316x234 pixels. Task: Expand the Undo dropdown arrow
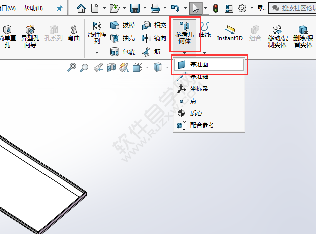point(185,8)
